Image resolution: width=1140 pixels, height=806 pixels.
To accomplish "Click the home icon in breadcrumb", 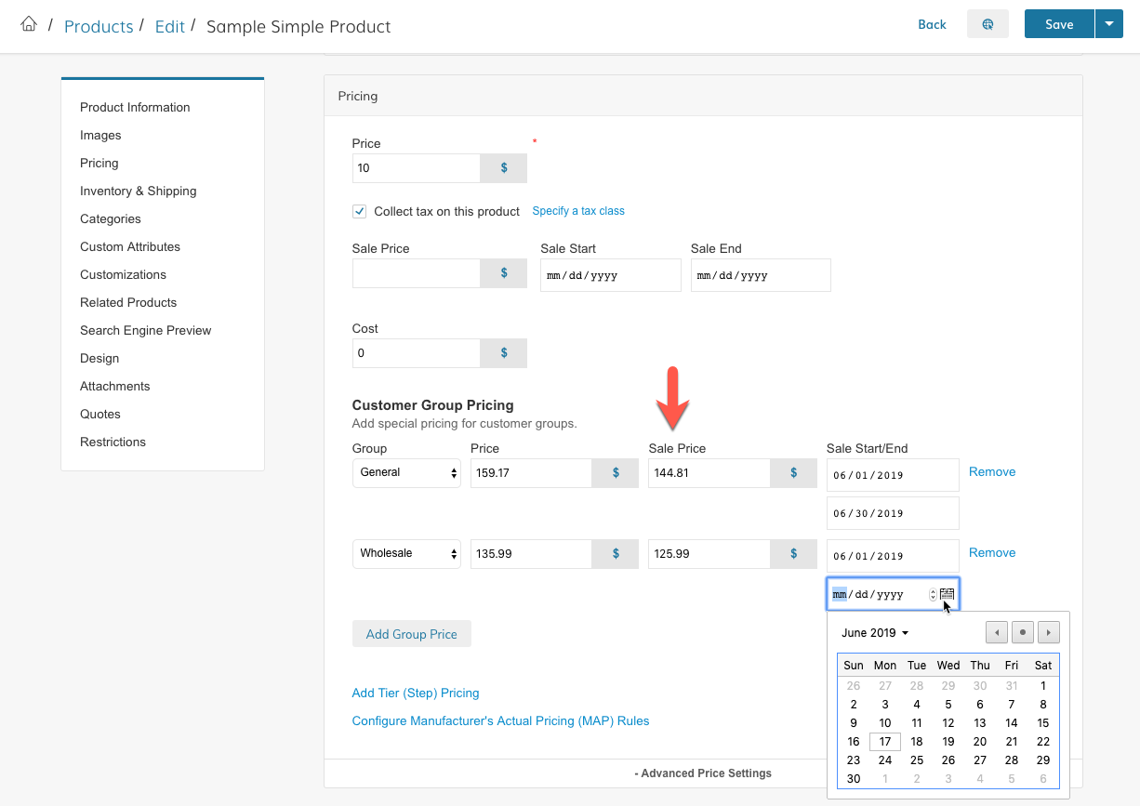I will pos(29,24).
